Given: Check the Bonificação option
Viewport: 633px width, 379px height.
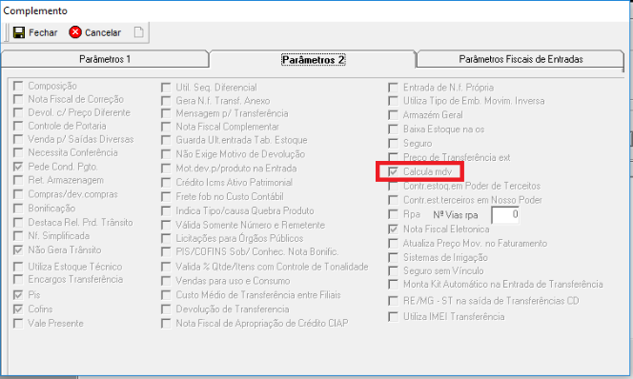Looking at the screenshot, I should tap(18, 208).
